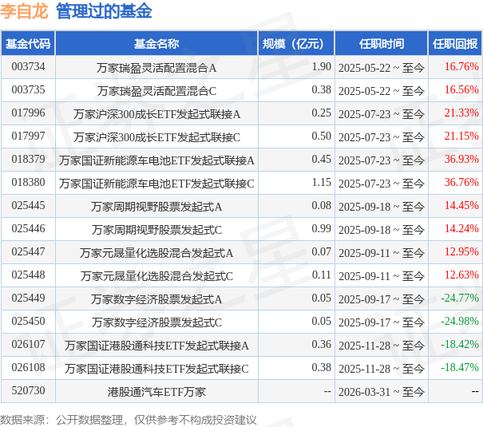Select 万家沪深300成长ETF发起式联接A fund name
483x427 pixels.
[x=156, y=113]
